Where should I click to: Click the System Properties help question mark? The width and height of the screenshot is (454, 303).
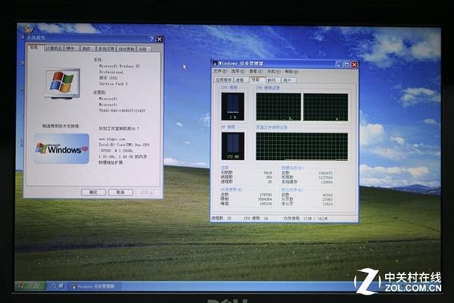click(151, 39)
